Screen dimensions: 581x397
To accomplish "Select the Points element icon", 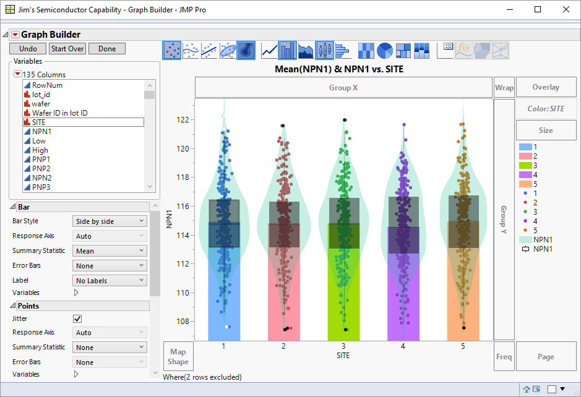I will pyautogui.click(x=173, y=49).
